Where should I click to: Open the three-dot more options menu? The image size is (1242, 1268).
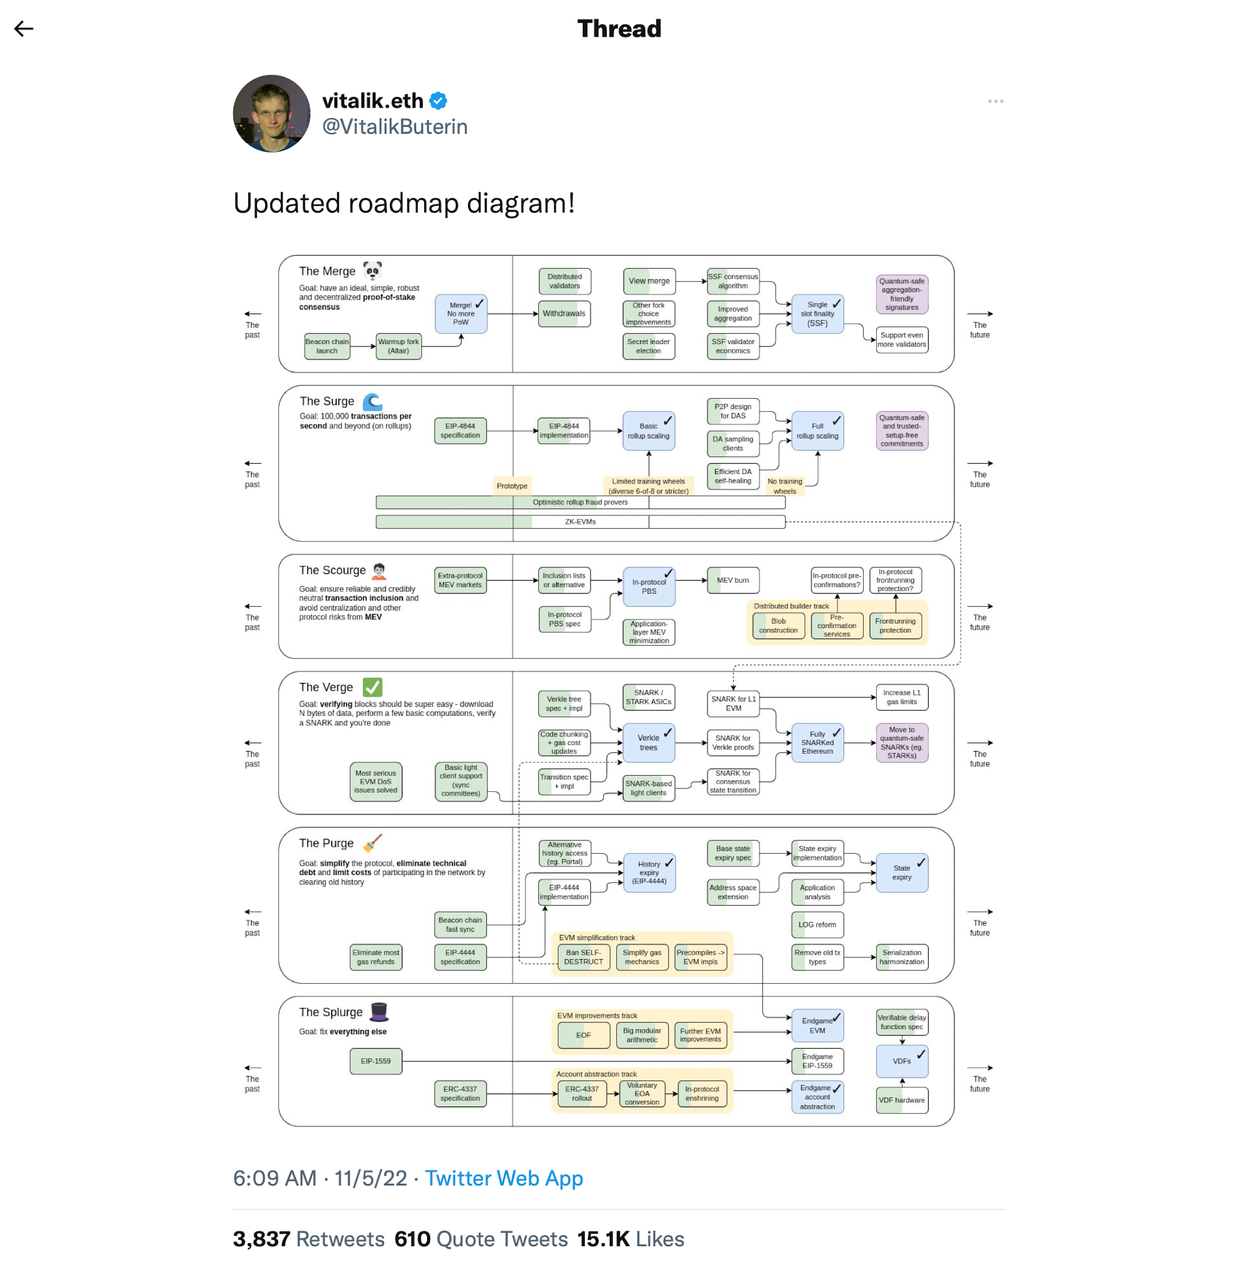(x=995, y=102)
